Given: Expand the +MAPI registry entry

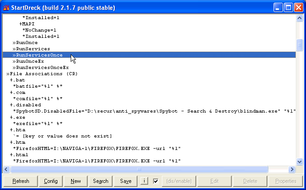Looking at the screenshot, I should [27, 24].
